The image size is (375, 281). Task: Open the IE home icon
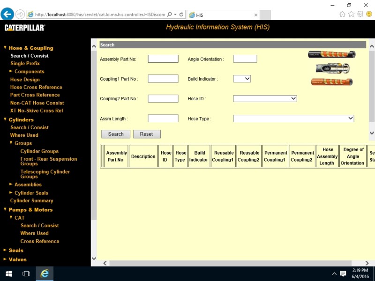pos(342,14)
